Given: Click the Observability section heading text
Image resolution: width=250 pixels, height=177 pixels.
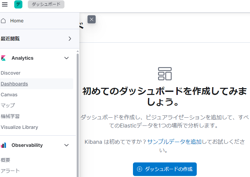Looking at the screenshot, I should click(27, 145).
